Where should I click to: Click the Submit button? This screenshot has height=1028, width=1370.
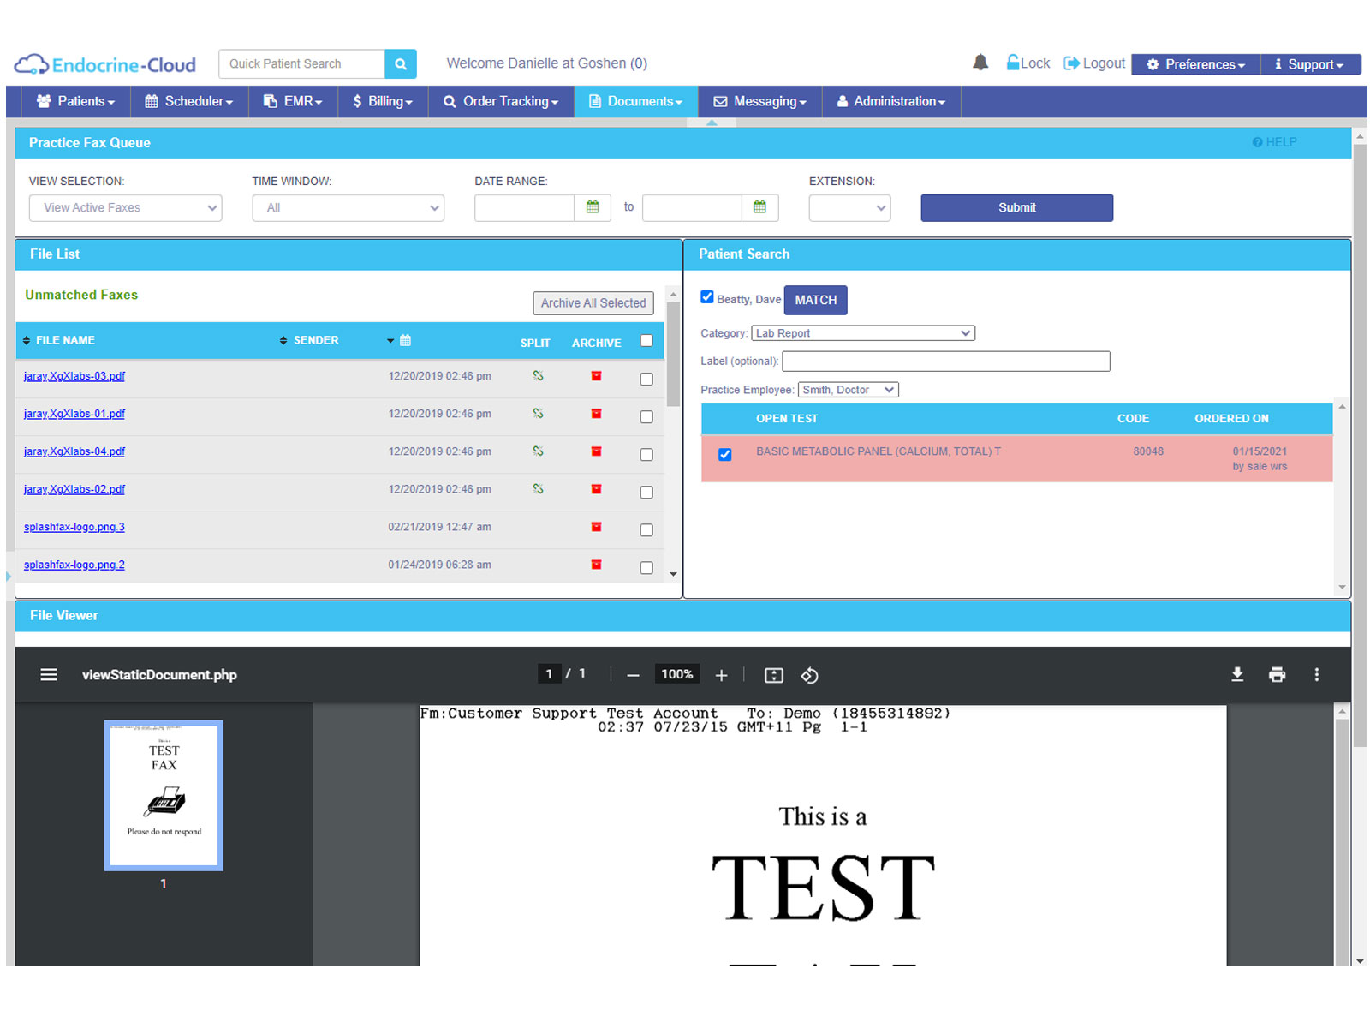[1017, 207]
